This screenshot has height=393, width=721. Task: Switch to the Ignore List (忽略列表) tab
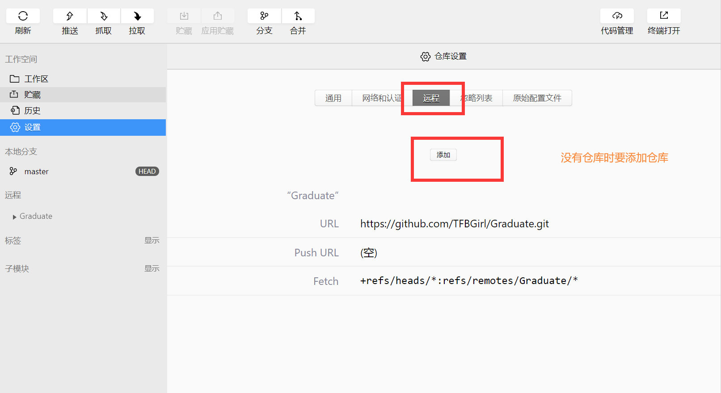[x=476, y=98]
